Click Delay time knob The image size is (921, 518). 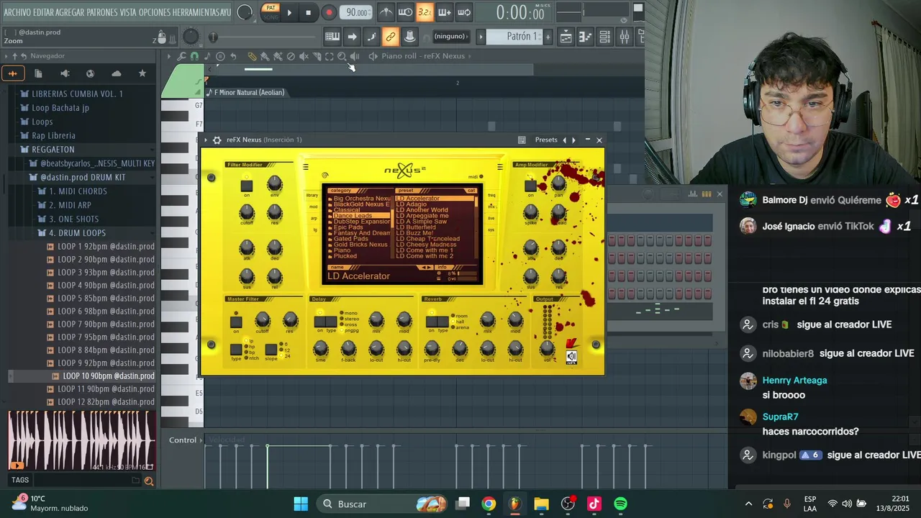tap(321, 348)
